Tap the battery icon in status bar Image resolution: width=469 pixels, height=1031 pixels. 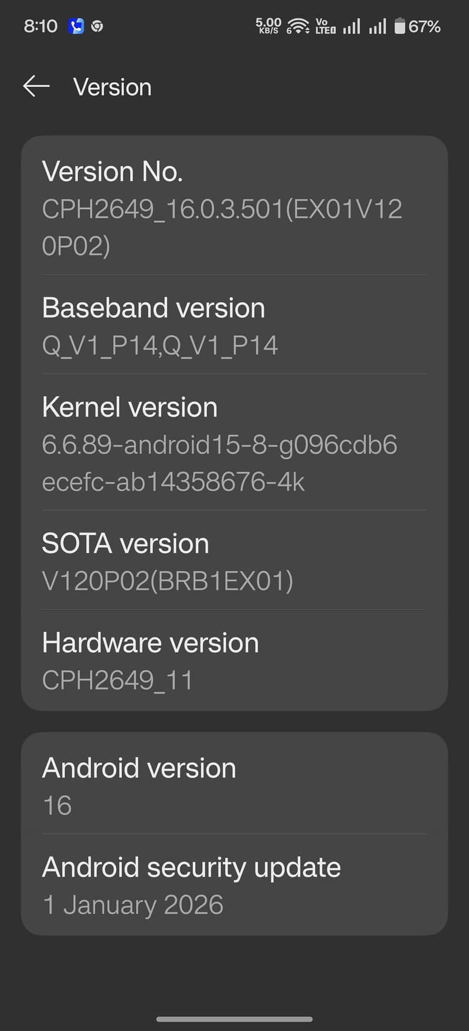(400, 26)
